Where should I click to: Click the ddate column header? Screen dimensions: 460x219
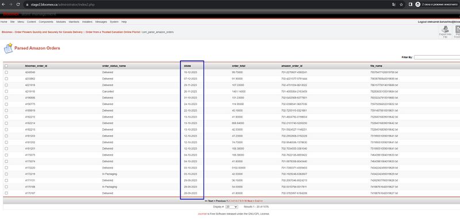point(187,66)
